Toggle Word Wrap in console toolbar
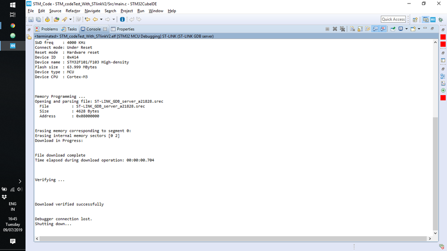The height and width of the screenshot is (251, 447). [368, 29]
